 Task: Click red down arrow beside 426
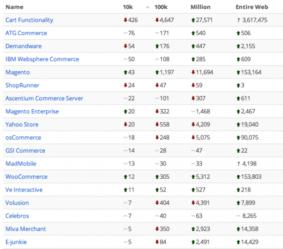[126, 20]
